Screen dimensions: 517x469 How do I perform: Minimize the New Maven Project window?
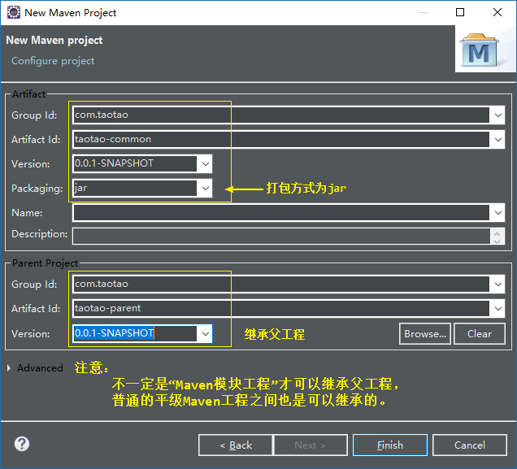tap(424, 12)
